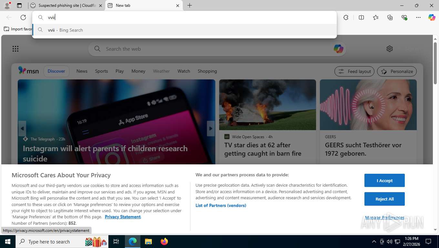
Task: Switch to the Sports tab
Action: click(x=101, y=71)
